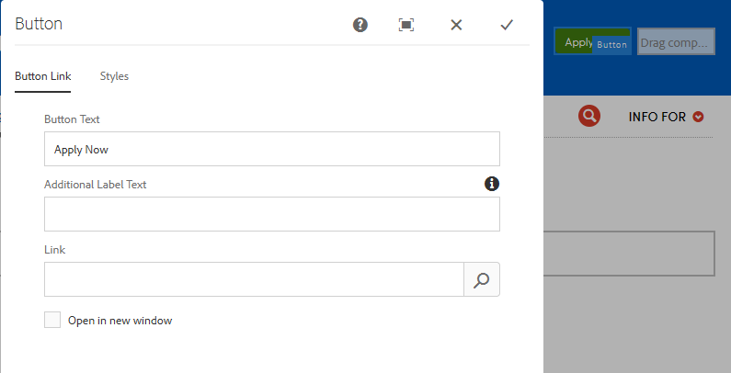Expand the INFO FOR menu
Screen dimensions: 731x373
point(657,117)
